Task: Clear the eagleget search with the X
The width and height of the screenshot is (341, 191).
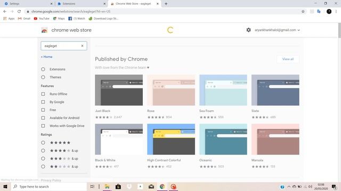Action: point(82,46)
